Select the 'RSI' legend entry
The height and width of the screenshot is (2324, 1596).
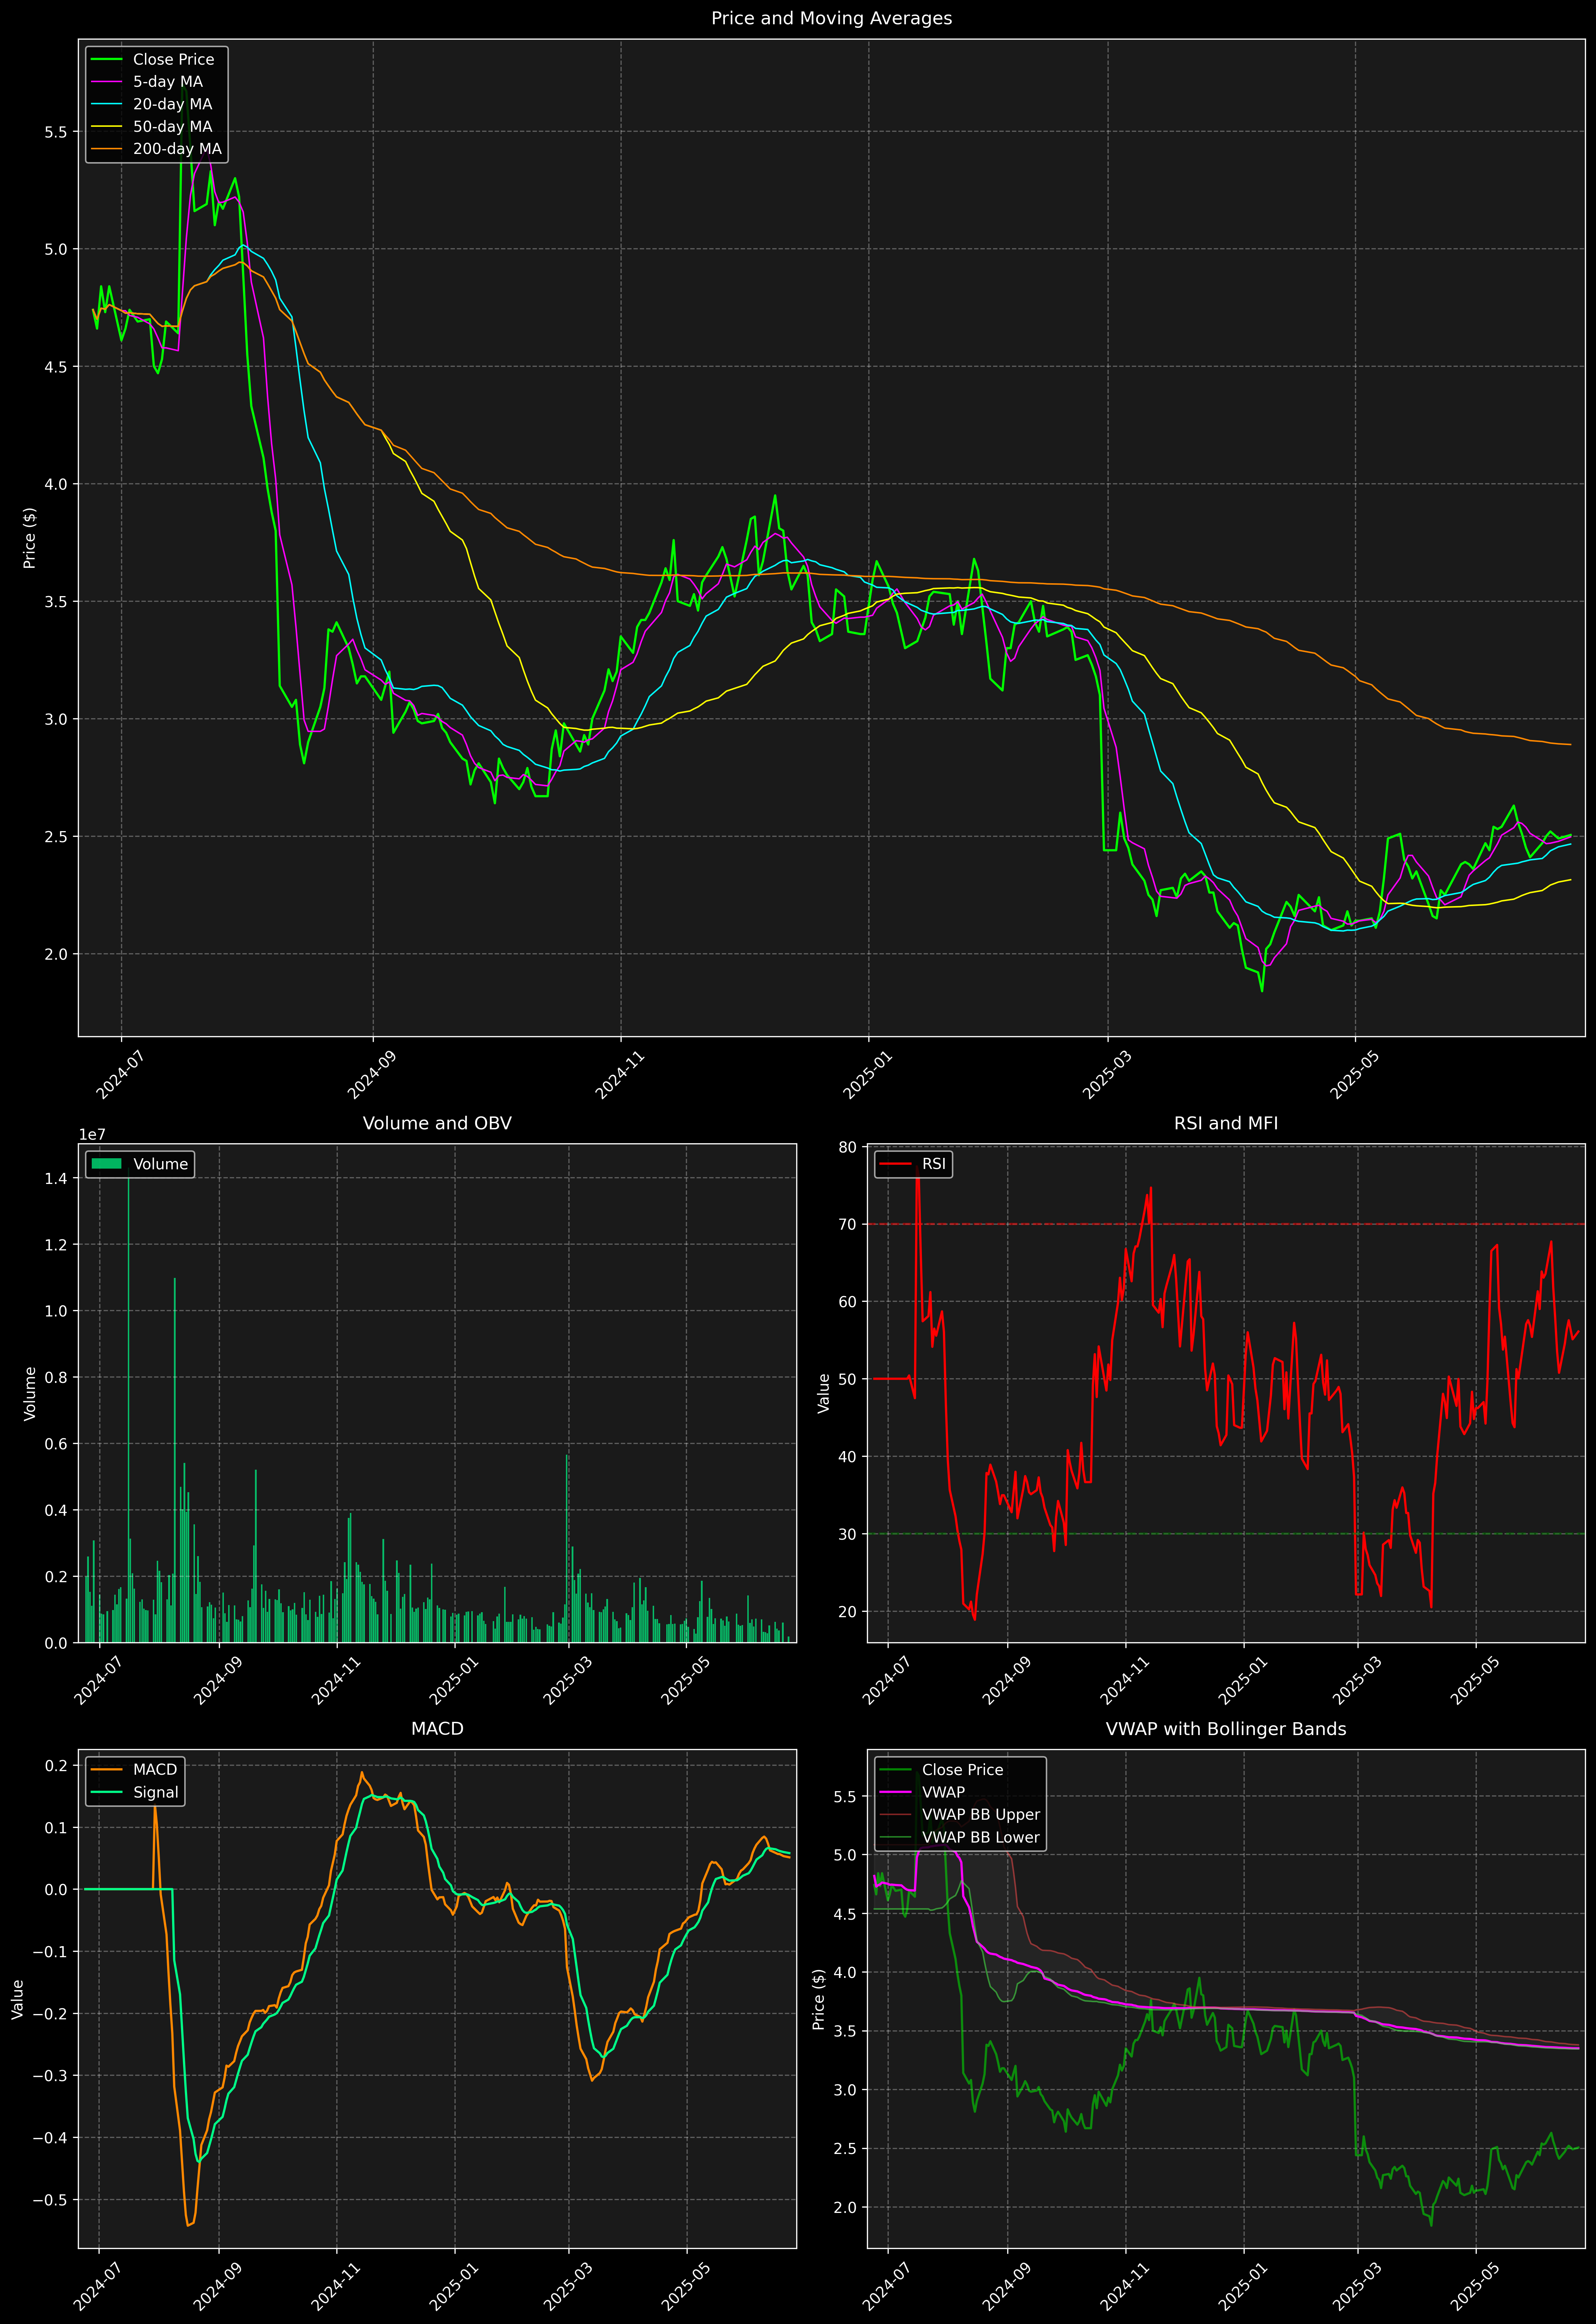(x=913, y=1164)
